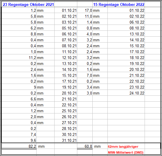Select the 7,0 rainfall value for 21.10.22
The height and width of the screenshot is (156, 162).
(89, 76)
